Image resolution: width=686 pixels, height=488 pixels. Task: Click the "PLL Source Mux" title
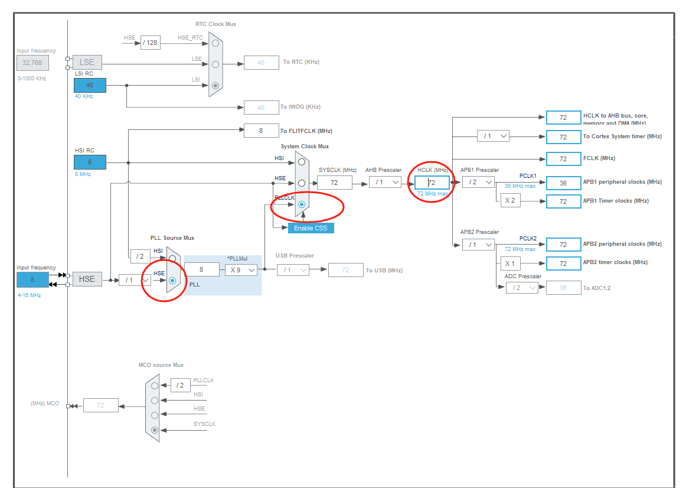click(x=172, y=238)
